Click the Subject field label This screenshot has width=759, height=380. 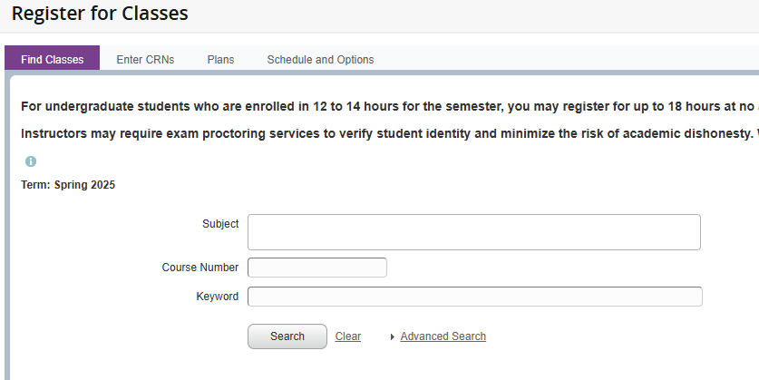pyautogui.click(x=220, y=224)
